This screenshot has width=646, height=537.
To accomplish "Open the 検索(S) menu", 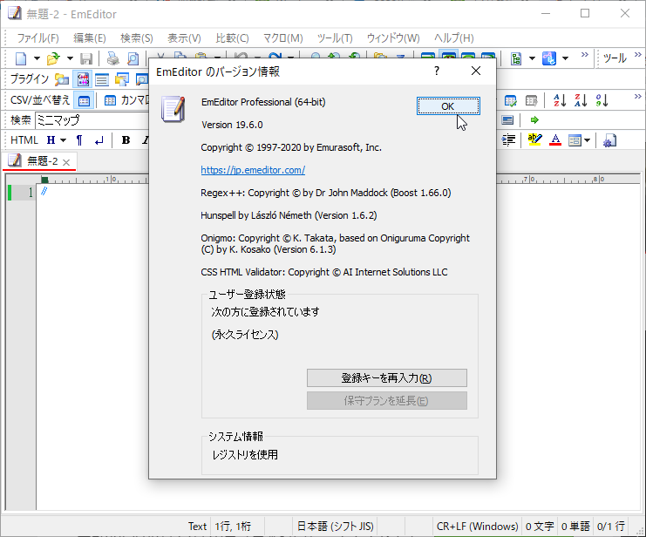I will tap(136, 38).
